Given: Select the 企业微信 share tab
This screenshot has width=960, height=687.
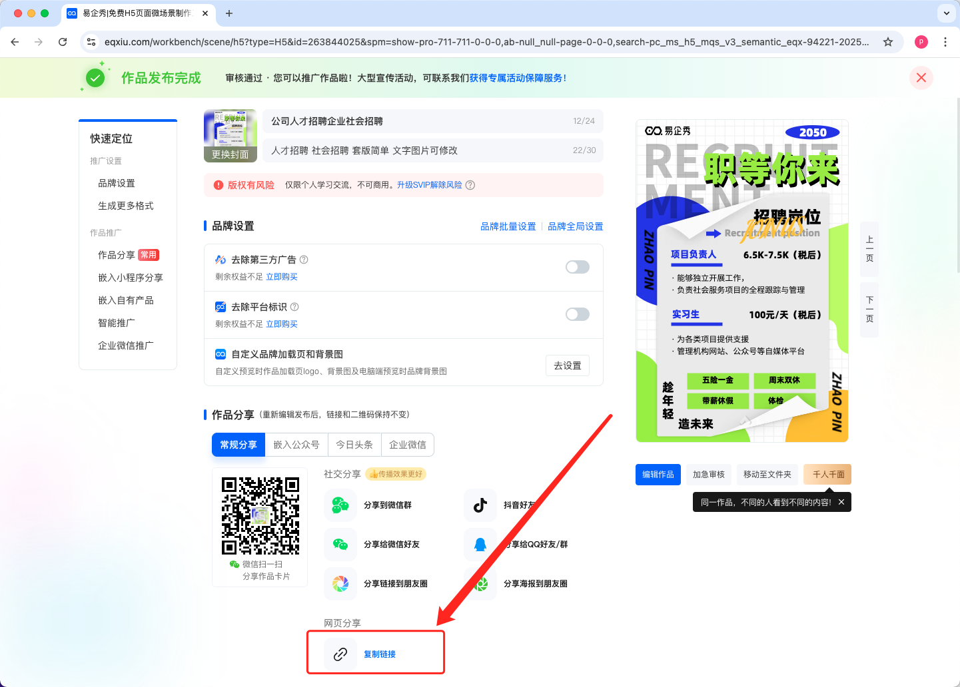Looking at the screenshot, I should tap(407, 445).
